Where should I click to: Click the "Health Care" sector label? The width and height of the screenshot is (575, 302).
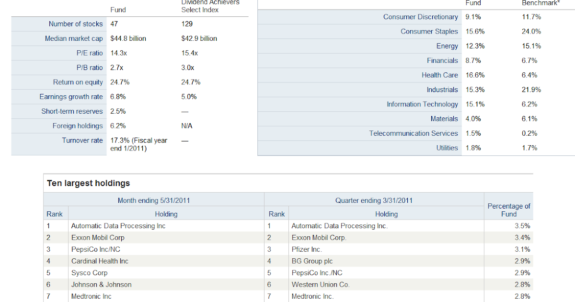click(440, 75)
